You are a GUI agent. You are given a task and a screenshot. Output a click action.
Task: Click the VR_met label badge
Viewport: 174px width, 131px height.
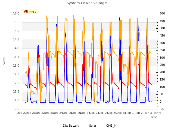pos(30,11)
